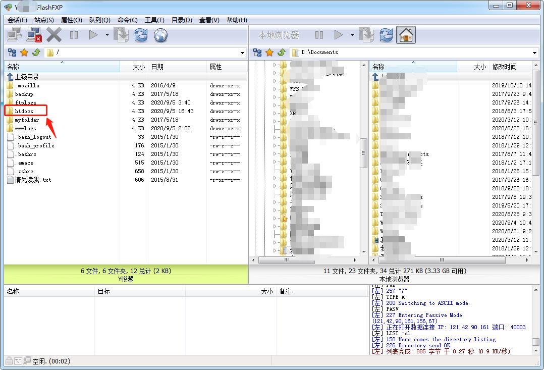Screen dimensions: 544x370
Task: Pause transfer in the local browser toolbar
Action: [x=319, y=35]
